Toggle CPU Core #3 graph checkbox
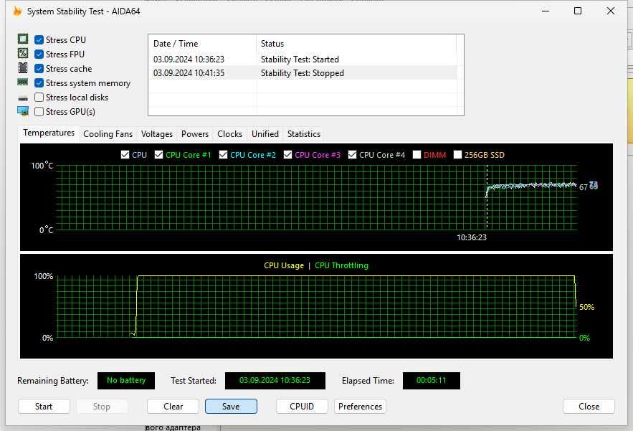 (x=288, y=155)
